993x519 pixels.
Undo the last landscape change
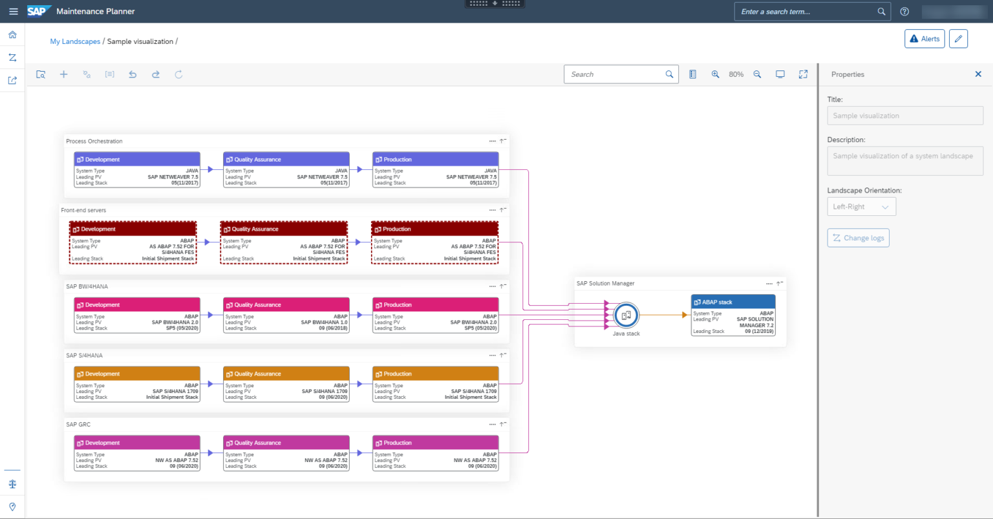point(133,74)
